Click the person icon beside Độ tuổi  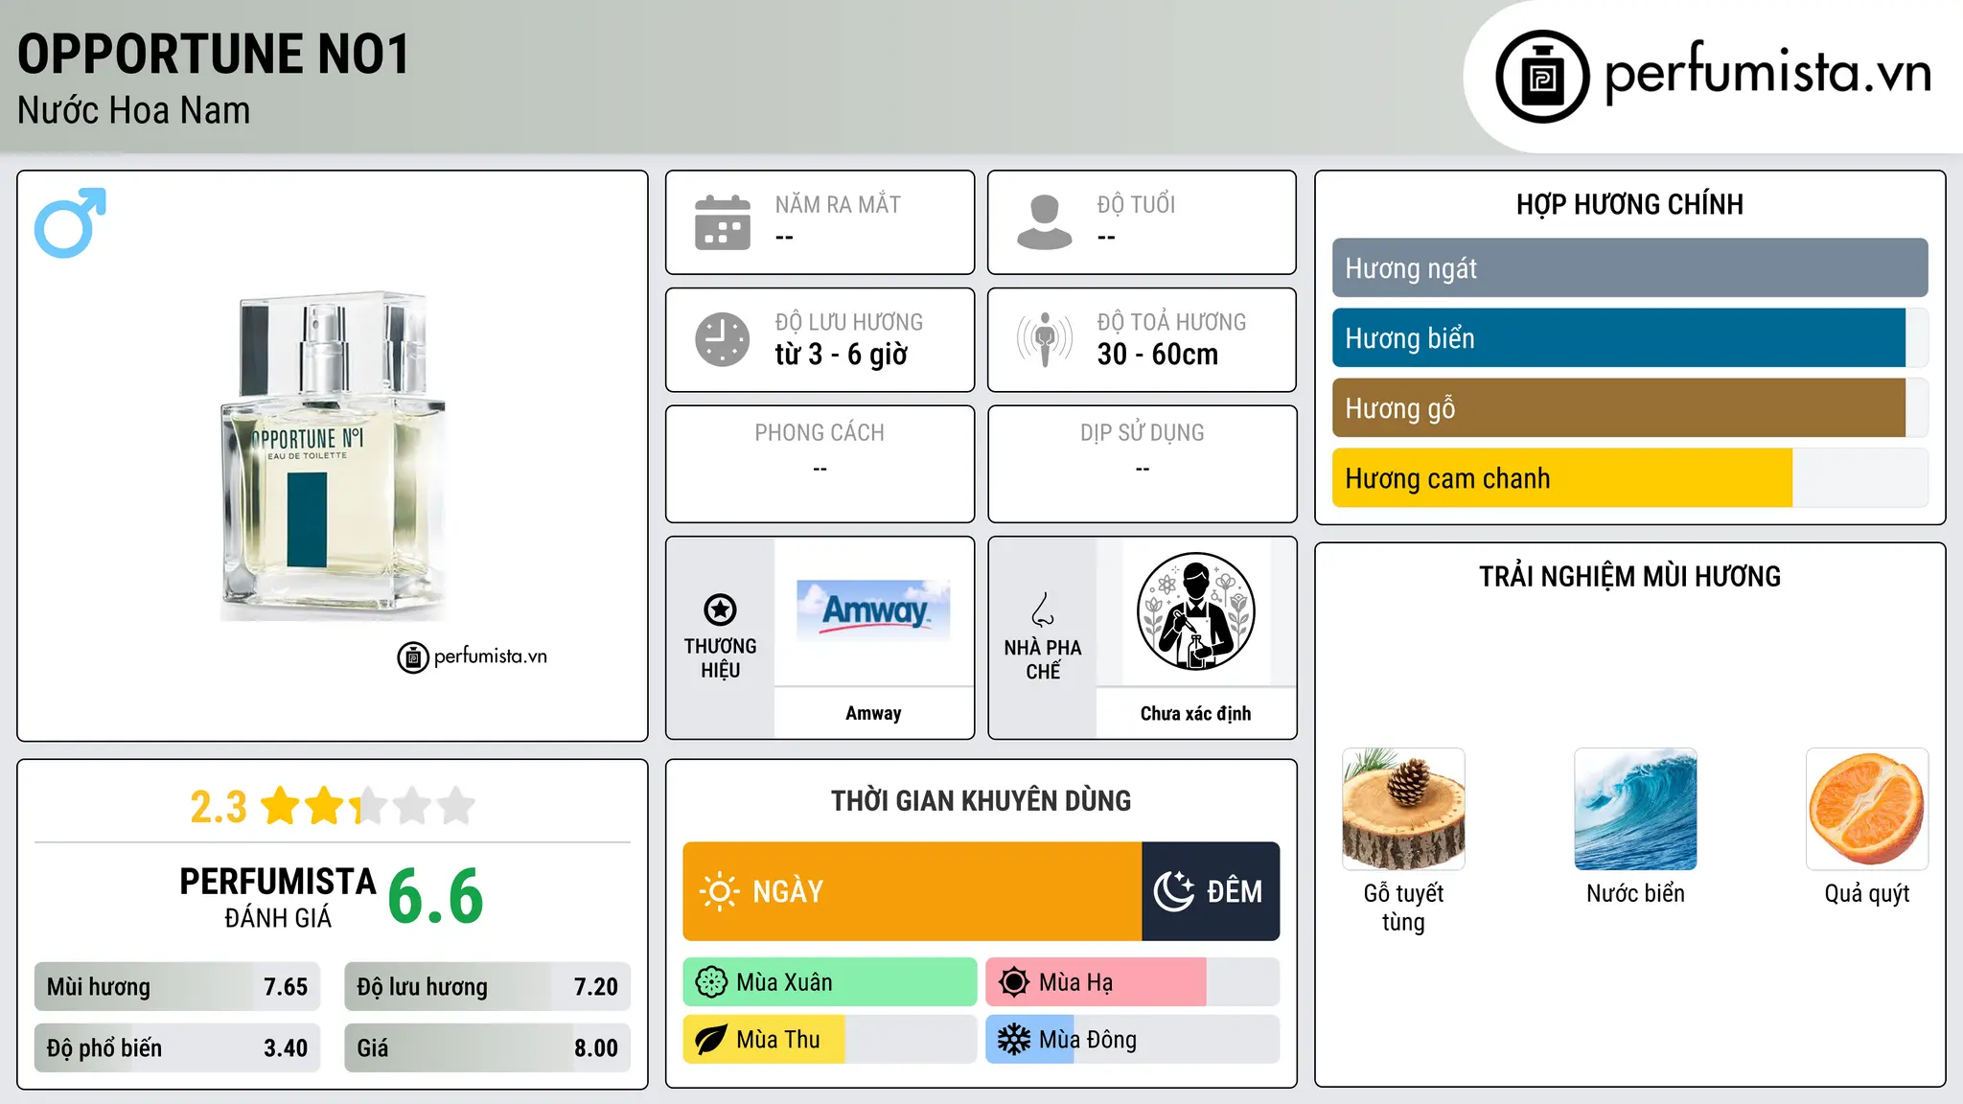tap(1045, 222)
